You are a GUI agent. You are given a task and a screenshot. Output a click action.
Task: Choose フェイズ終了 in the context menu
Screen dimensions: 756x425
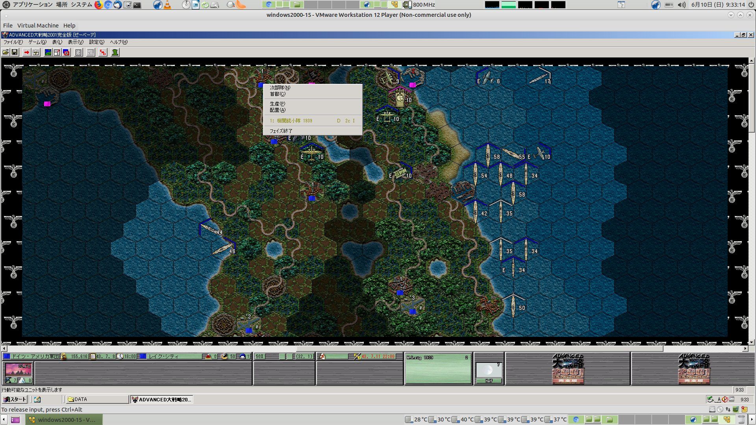click(x=281, y=131)
